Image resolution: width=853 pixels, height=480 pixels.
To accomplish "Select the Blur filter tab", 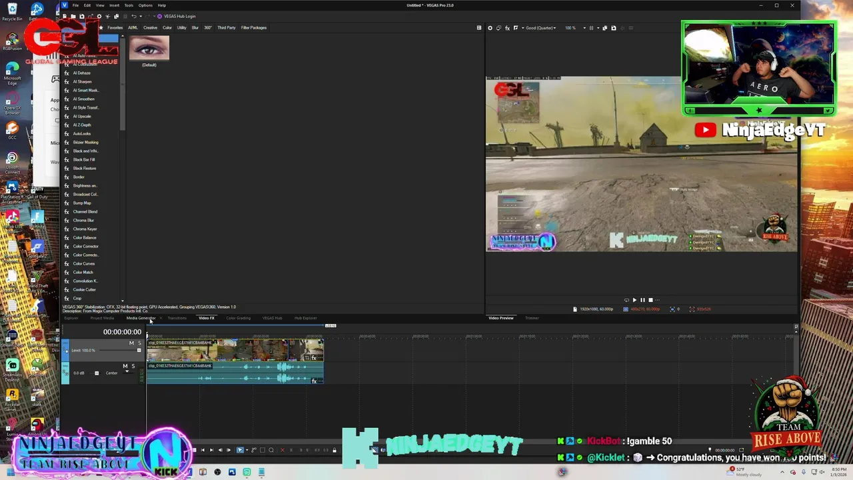I will (195, 28).
